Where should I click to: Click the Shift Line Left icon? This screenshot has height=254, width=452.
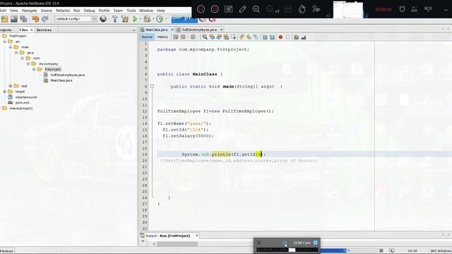pyautogui.click(x=264, y=37)
